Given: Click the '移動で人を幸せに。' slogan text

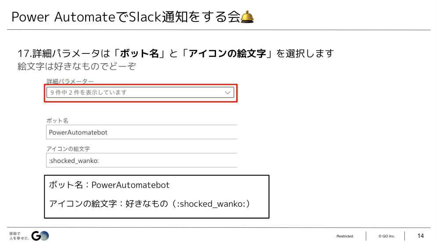Looking at the screenshot, I should [19, 236].
